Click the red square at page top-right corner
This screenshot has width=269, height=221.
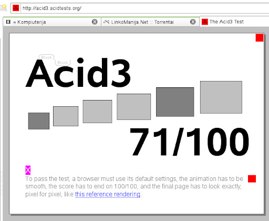click(260, 38)
